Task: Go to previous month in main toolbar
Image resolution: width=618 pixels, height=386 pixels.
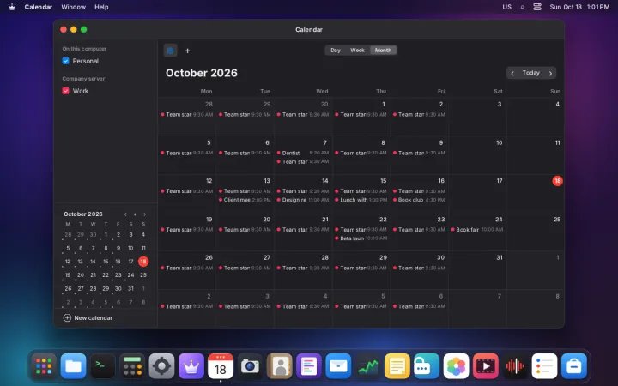Action: pyautogui.click(x=512, y=73)
